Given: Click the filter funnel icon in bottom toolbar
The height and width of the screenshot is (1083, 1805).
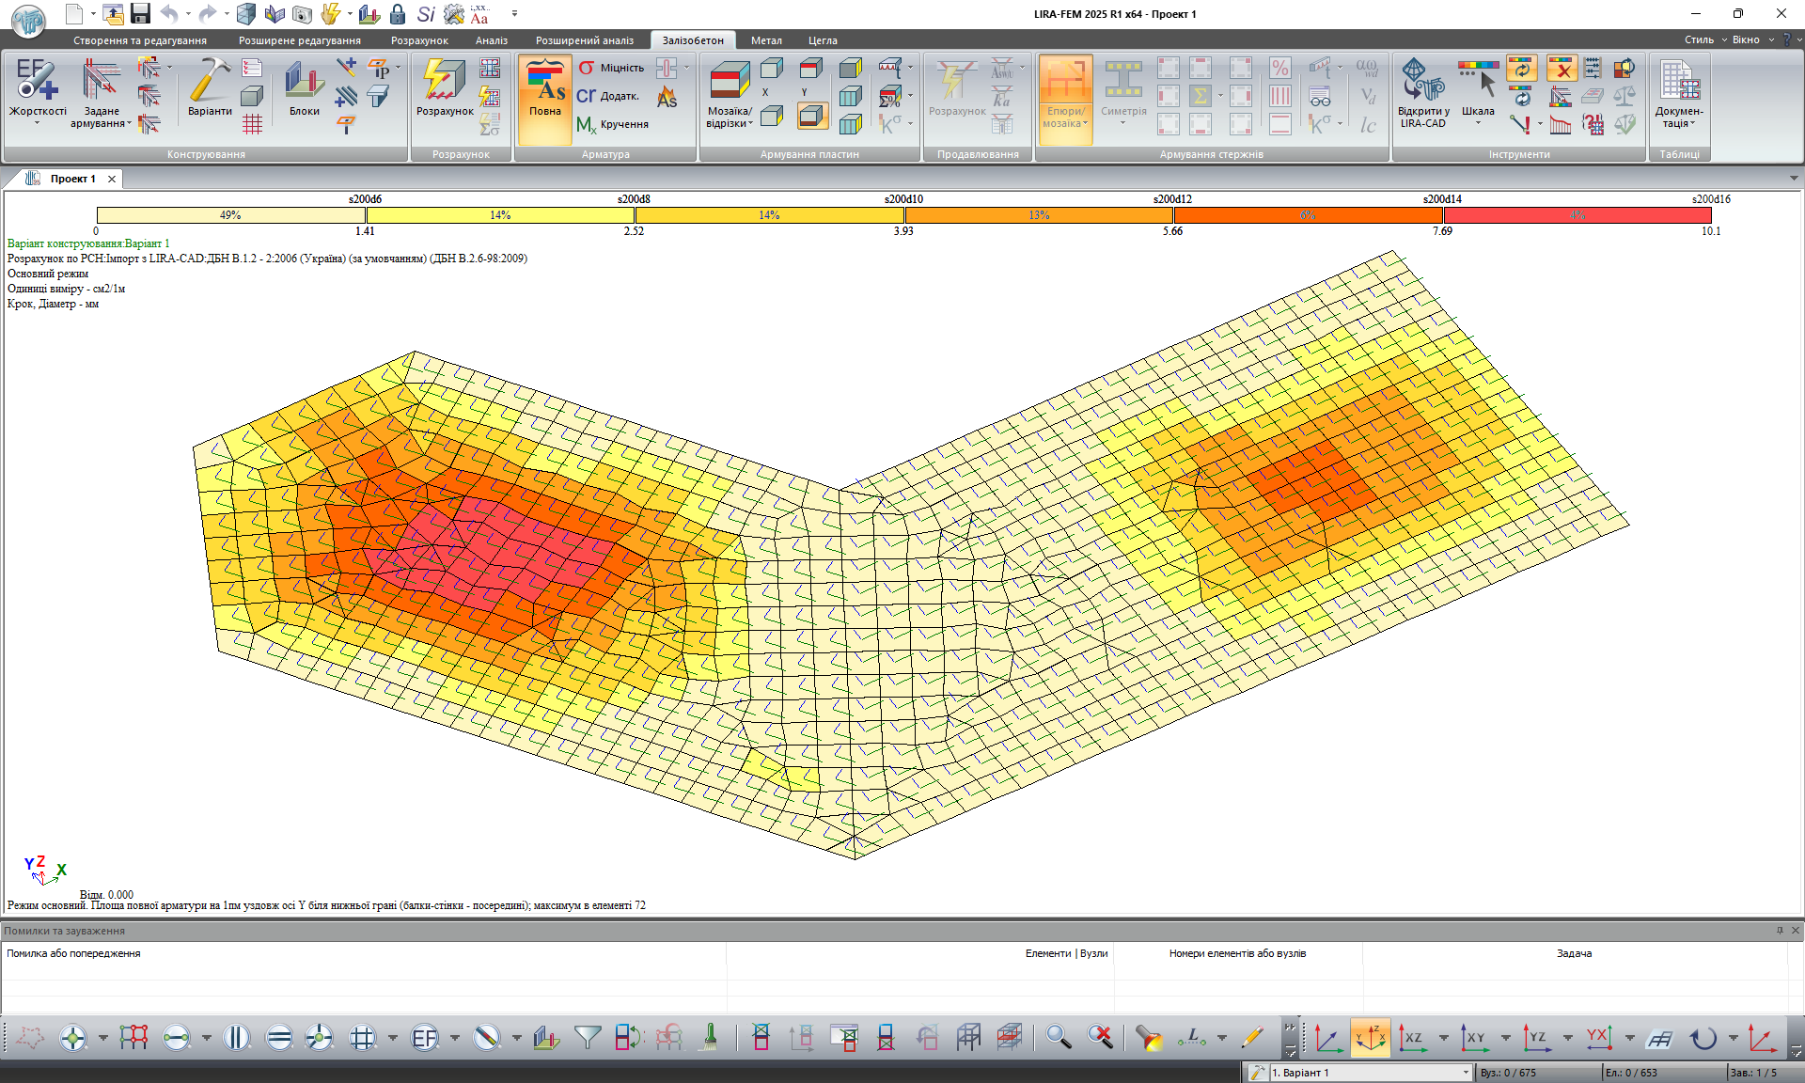Looking at the screenshot, I should [587, 1038].
